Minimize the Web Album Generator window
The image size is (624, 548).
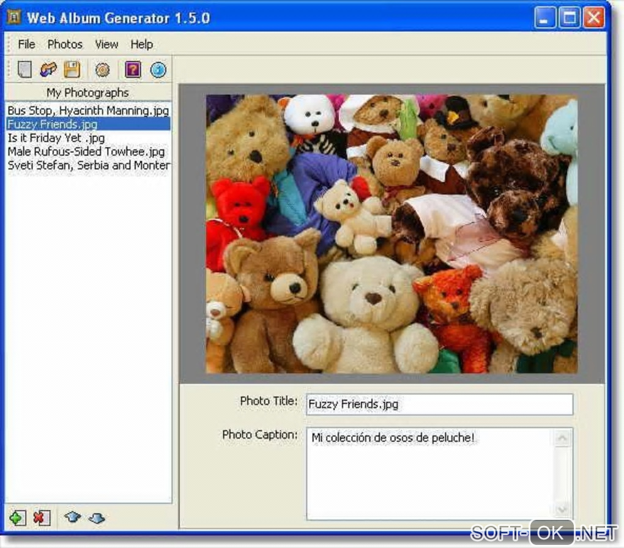coord(544,18)
